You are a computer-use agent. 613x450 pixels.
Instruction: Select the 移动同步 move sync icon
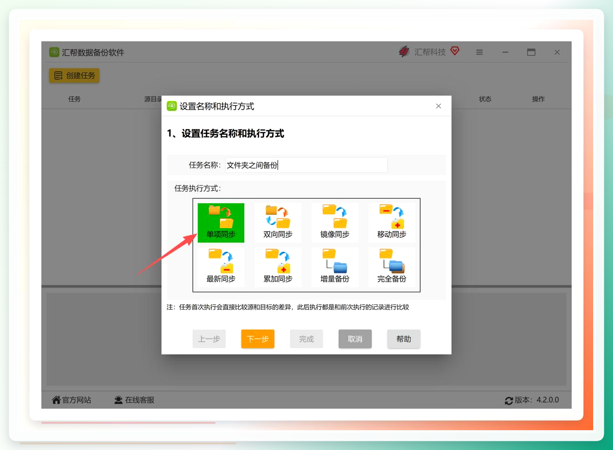[x=391, y=223]
